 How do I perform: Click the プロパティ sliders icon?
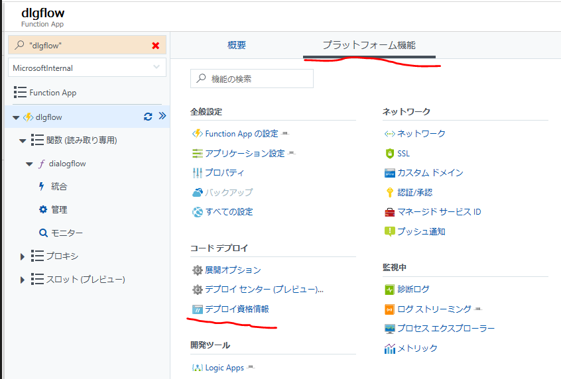[198, 173]
